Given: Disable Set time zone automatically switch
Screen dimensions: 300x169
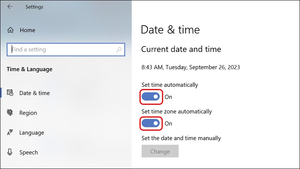Looking at the screenshot, I should [x=151, y=123].
